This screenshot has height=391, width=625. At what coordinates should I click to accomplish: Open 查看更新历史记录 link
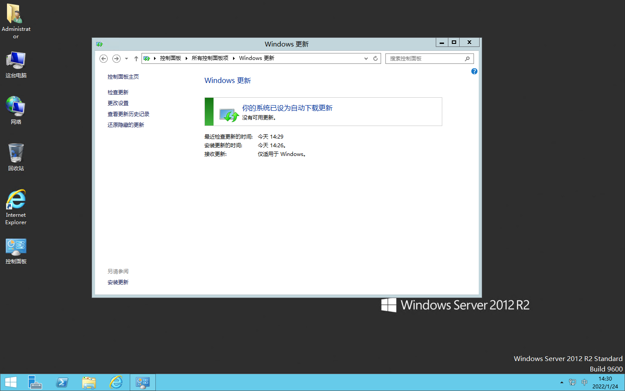click(x=128, y=114)
